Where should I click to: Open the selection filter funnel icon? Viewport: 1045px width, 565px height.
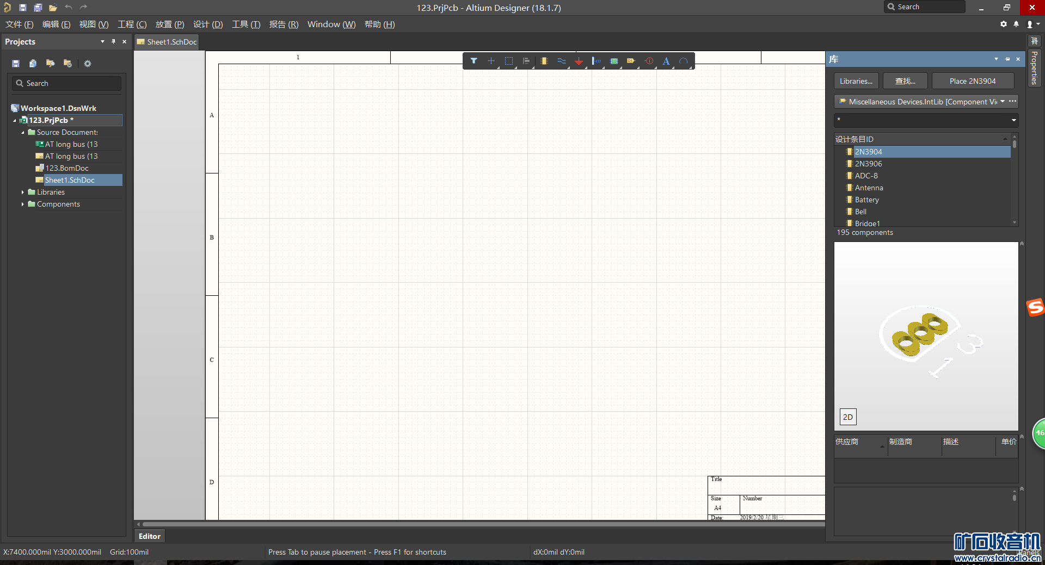pos(474,61)
